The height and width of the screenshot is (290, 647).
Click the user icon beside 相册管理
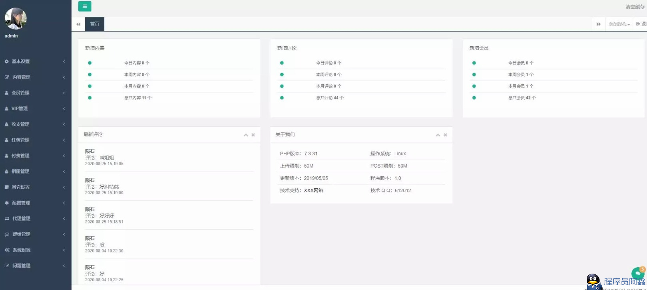coord(7,172)
